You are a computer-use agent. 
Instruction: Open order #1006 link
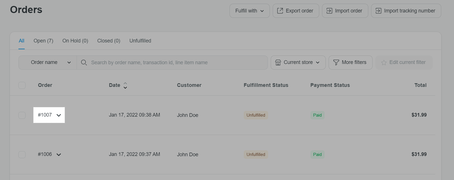tap(45, 154)
